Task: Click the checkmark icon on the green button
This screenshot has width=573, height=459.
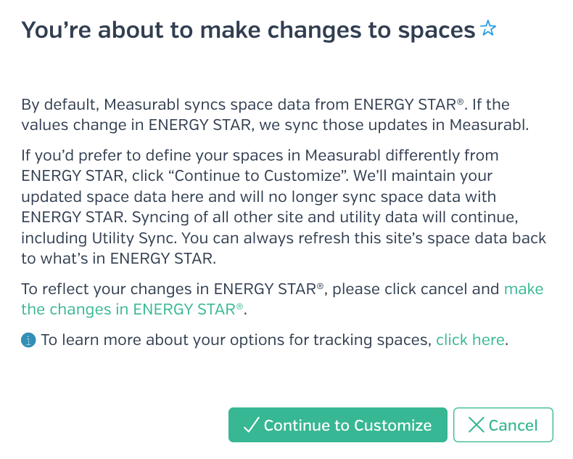Action: pos(252,425)
